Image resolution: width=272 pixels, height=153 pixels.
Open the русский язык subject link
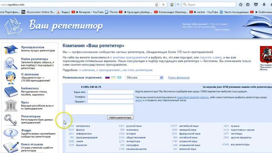134,126
